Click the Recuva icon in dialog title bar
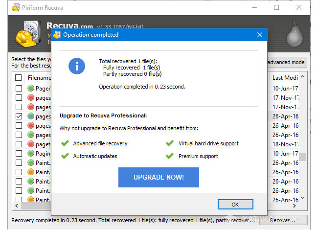Image resolution: width=318 pixels, height=230 pixels. [57, 35]
